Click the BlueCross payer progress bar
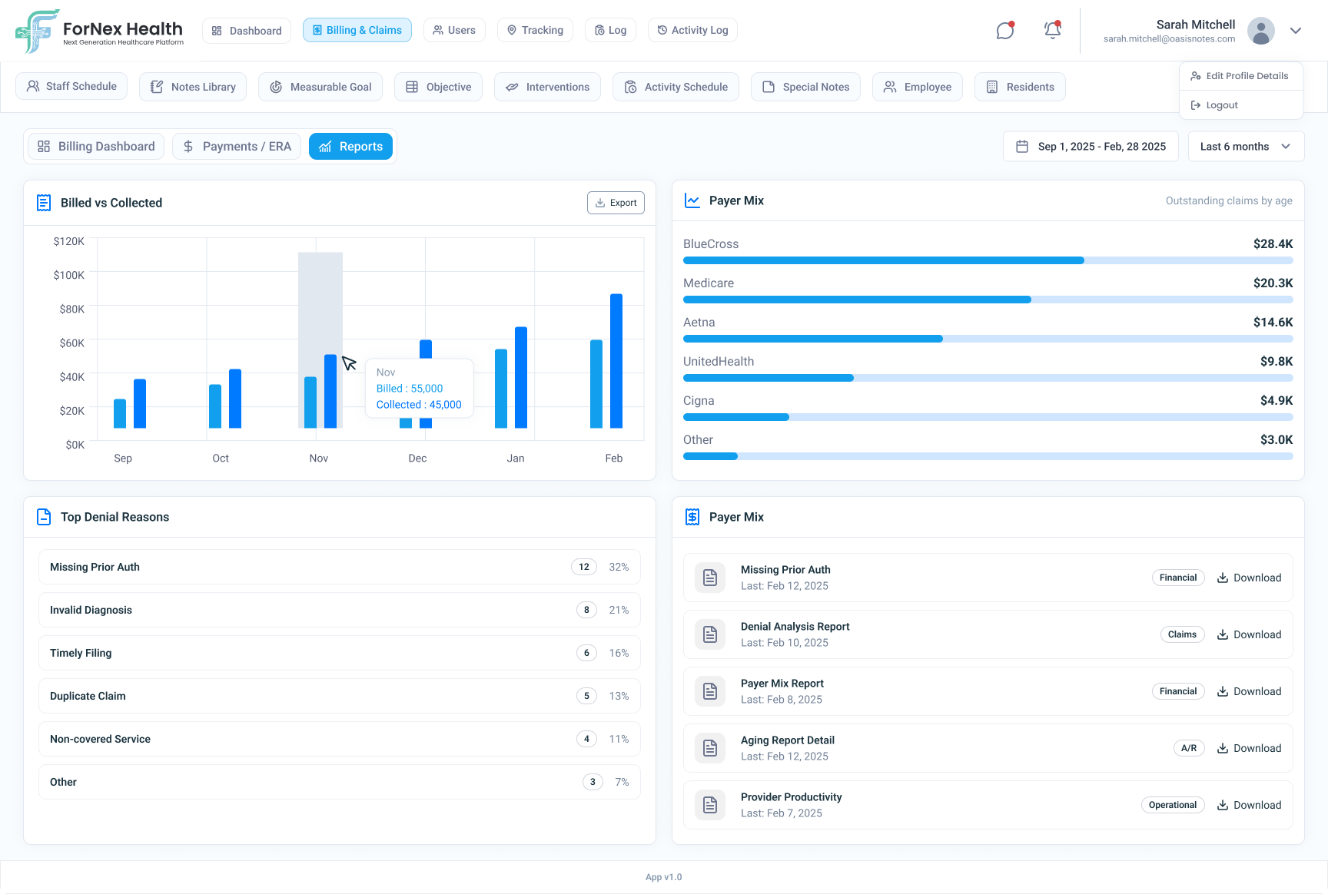Screen dimensions: 1328x894 tap(988, 260)
